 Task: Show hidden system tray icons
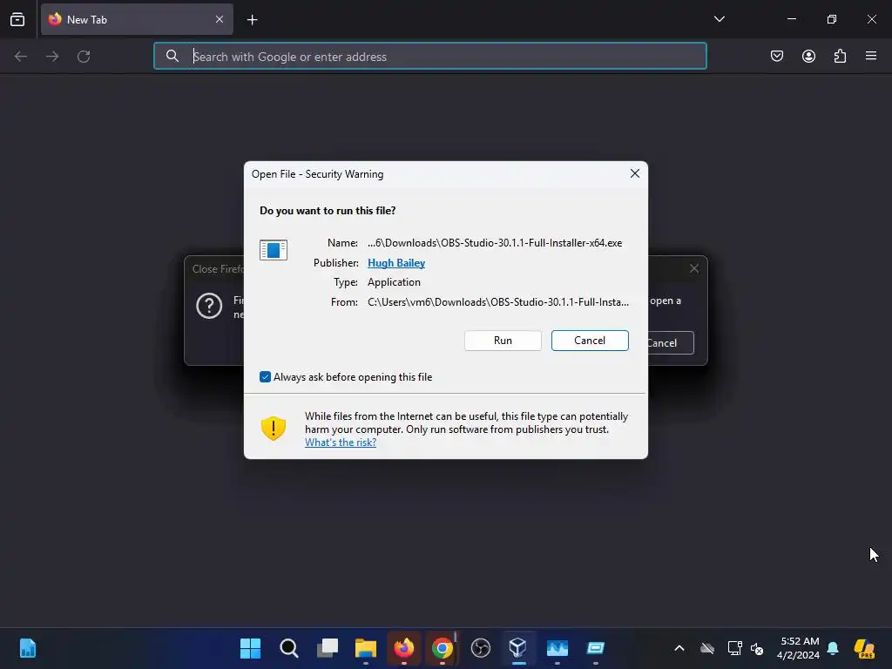click(x=679, y=648)
